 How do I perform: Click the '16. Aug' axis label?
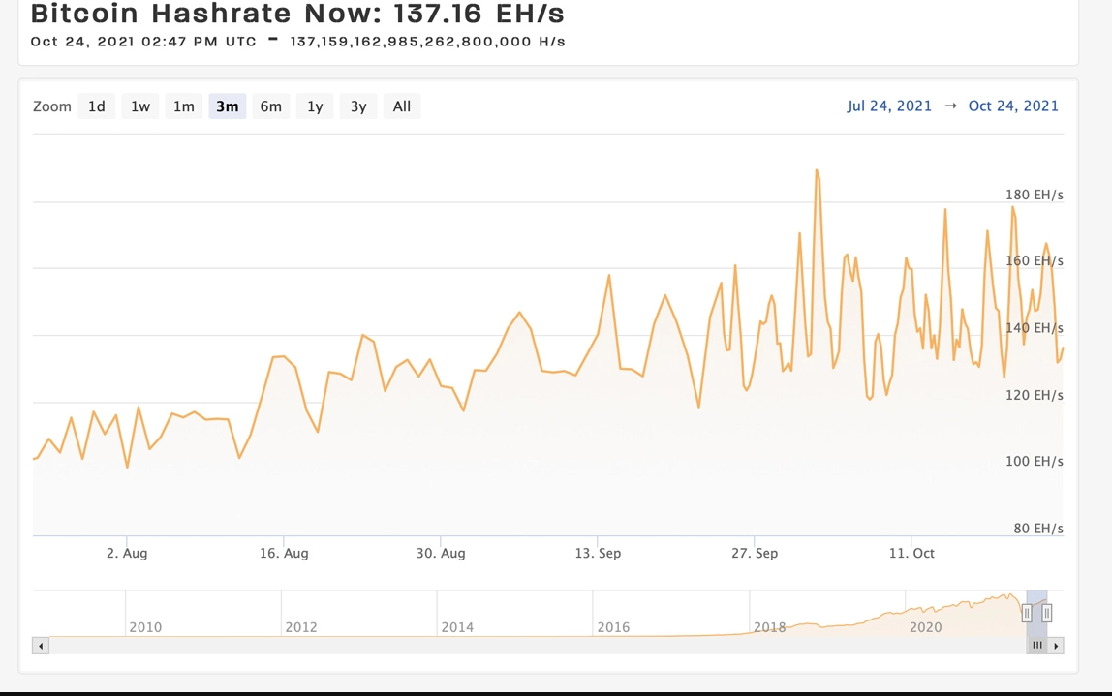click(284, 553)
